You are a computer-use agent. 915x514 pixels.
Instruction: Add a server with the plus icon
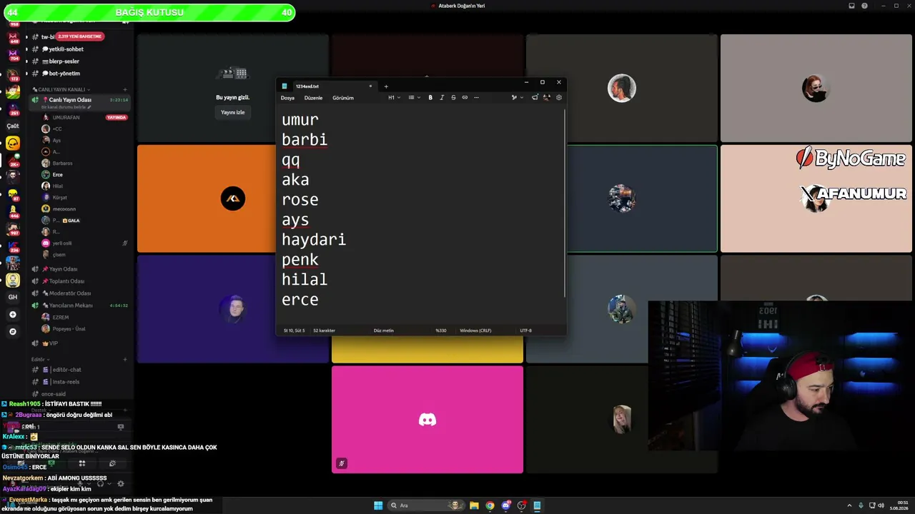(13, 315)
